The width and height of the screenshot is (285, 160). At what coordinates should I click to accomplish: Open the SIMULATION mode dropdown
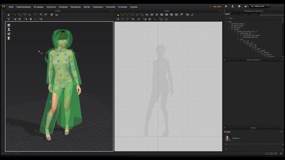(268, 6)
